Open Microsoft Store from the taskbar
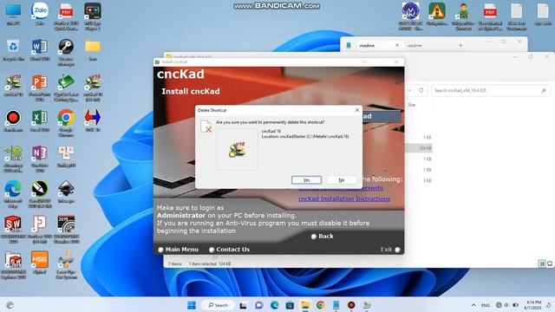This screenshot has height=312, width=555. point(290,305)
